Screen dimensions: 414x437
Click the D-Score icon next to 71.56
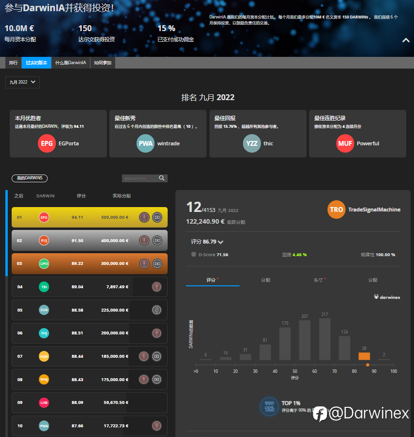(x=193, y=254)
